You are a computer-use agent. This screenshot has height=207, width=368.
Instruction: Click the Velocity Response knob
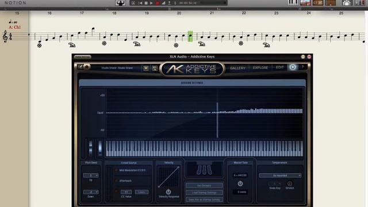point(168,191)
